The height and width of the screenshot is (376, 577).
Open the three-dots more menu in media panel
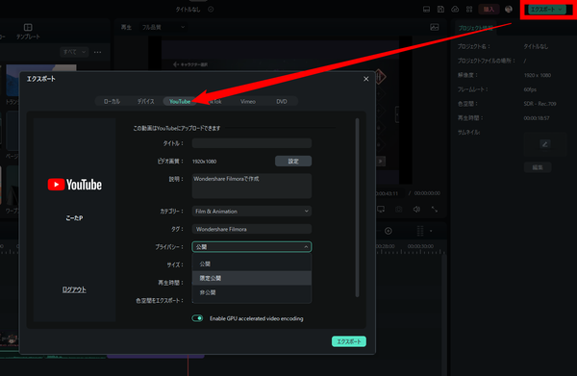pos(97,52)
